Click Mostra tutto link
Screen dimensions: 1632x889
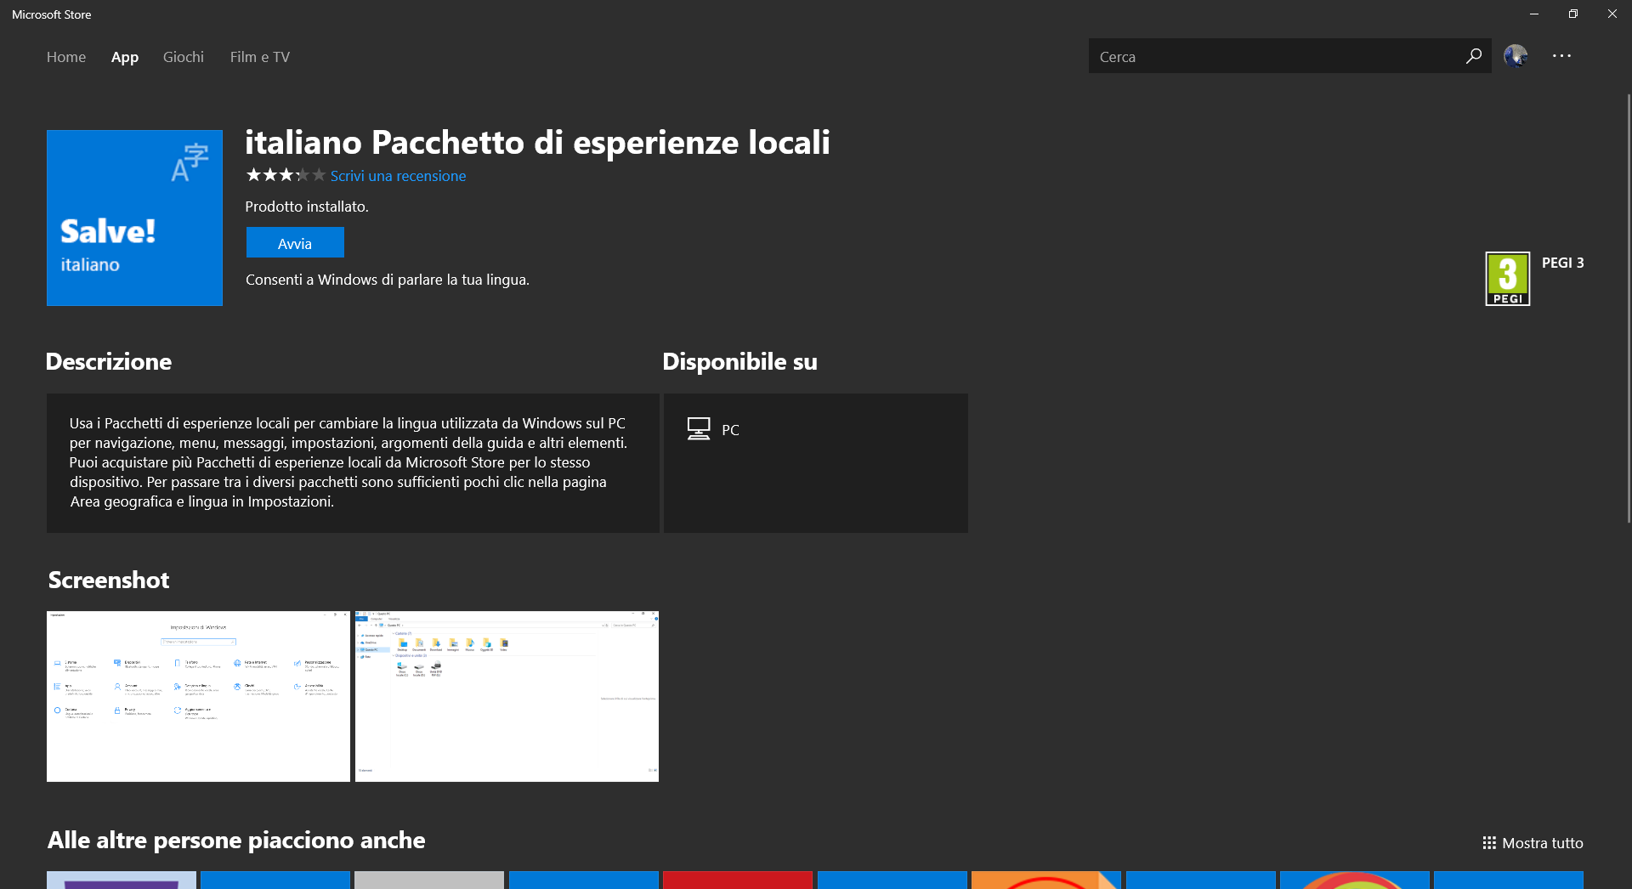(1543, 843)
